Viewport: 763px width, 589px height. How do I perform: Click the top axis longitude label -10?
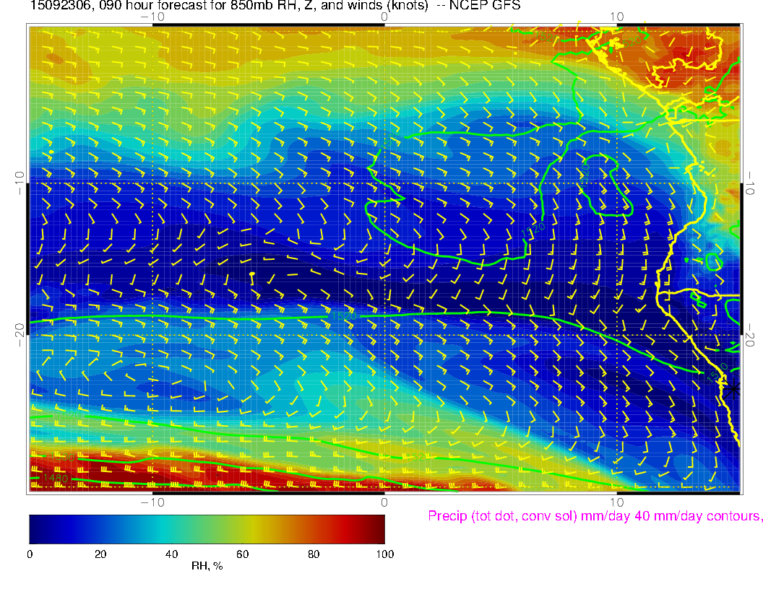152,16
